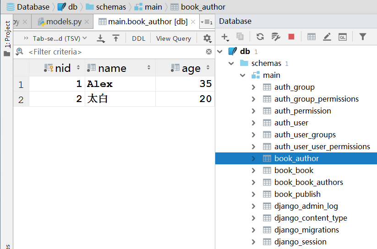Select the django_migrations table
The image size is (377, 249).
[306, 230]
